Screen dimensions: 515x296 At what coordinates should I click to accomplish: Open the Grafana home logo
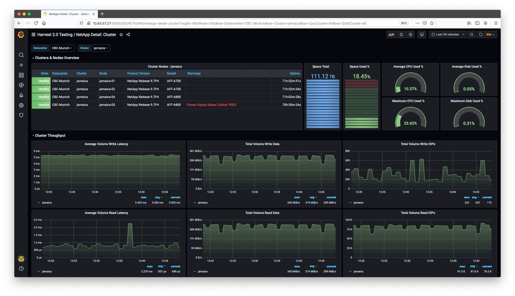[x=21, y=35]
